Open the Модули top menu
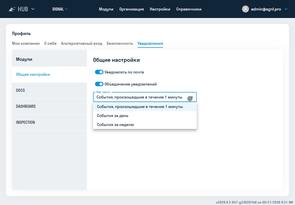The image size is (295, 205). [x=106, y=9]
